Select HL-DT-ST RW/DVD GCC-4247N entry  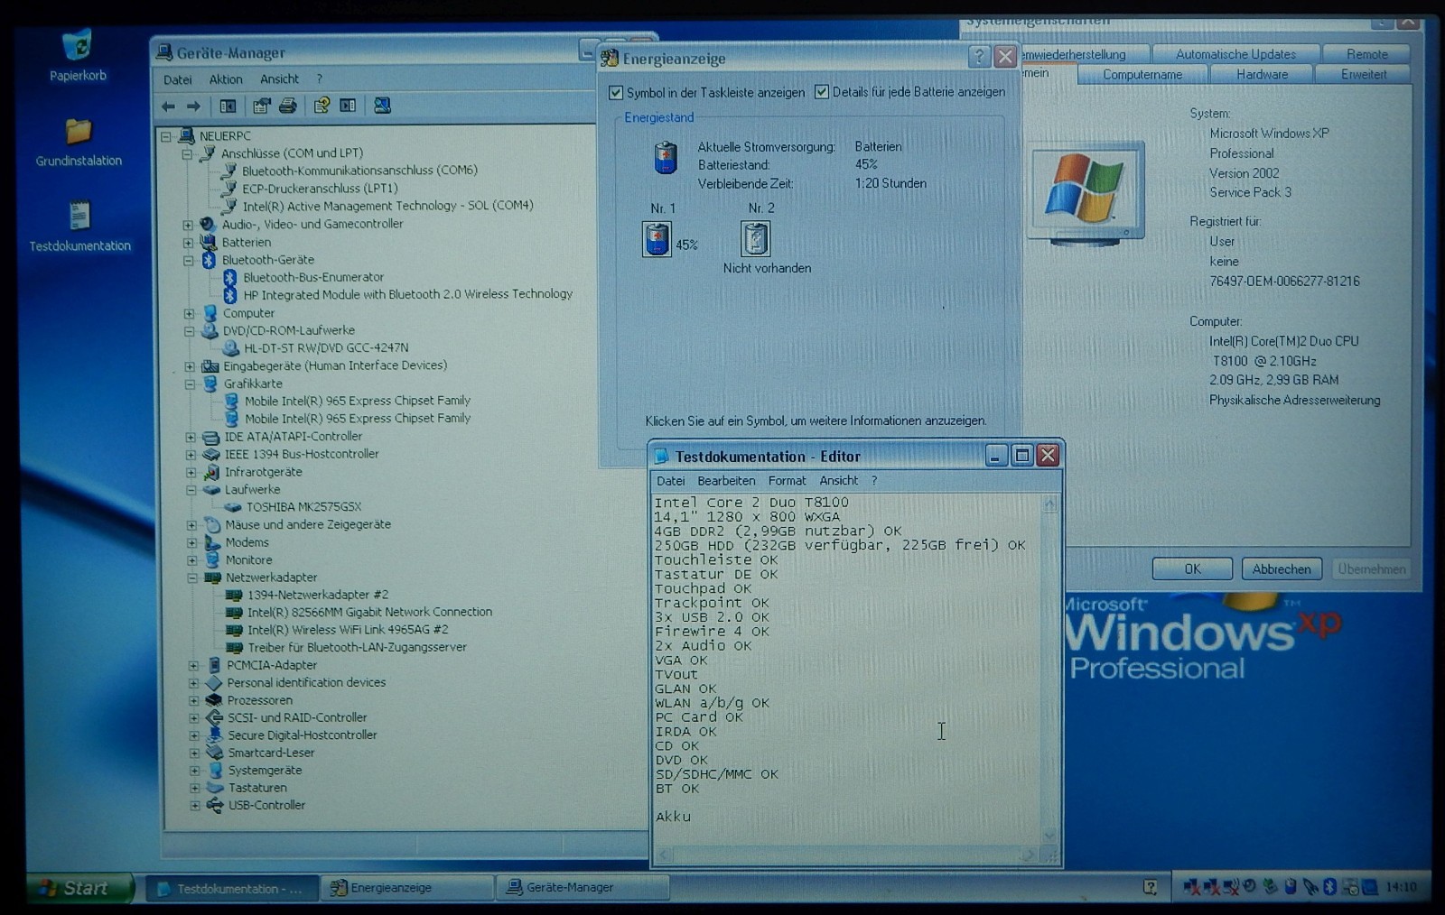[x=326, y=348]
